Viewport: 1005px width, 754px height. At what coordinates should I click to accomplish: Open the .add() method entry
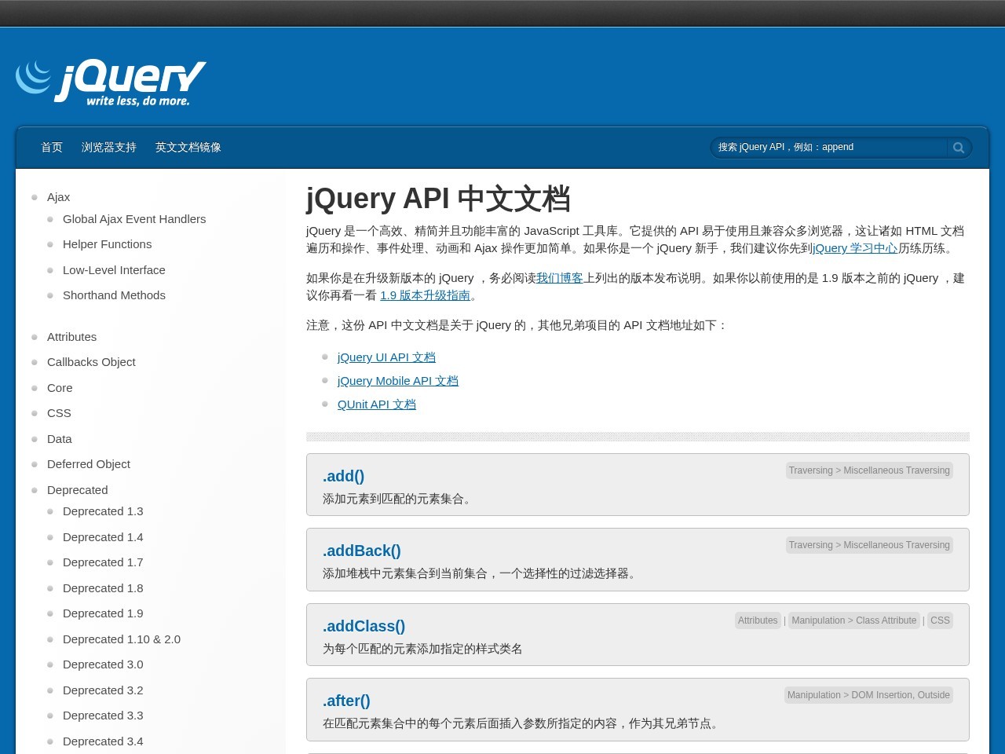[x=343, y=476]
